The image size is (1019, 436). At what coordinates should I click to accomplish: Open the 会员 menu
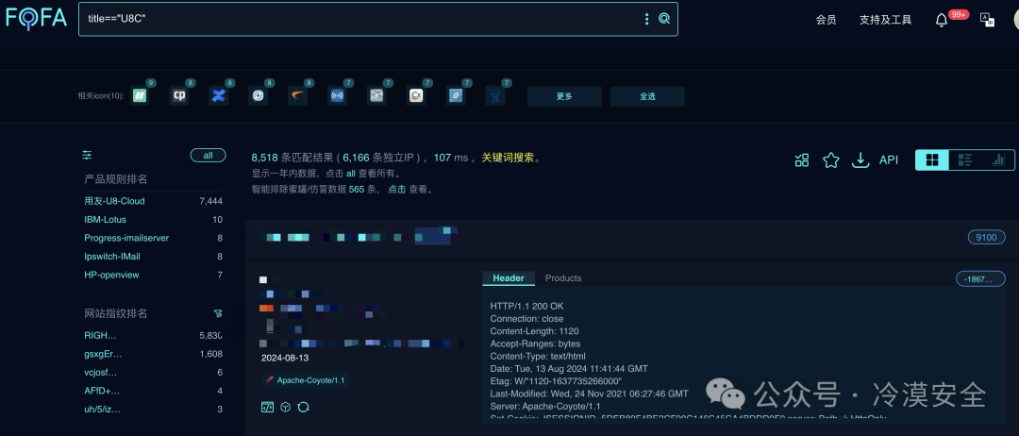click(x=826, y=20)
